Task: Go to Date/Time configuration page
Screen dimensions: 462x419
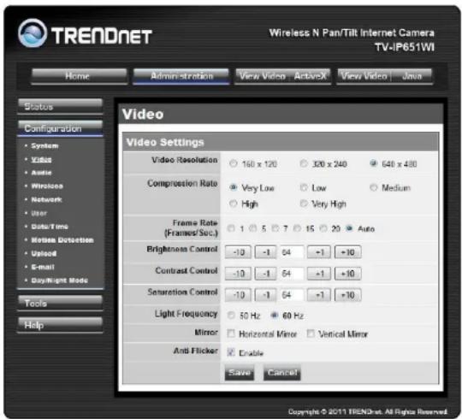Action: click(50, 227)
